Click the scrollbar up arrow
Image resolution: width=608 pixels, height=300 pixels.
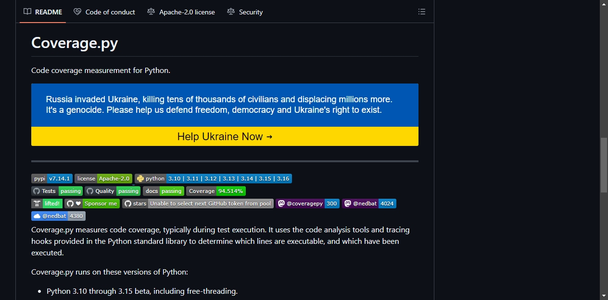(604, 4)
